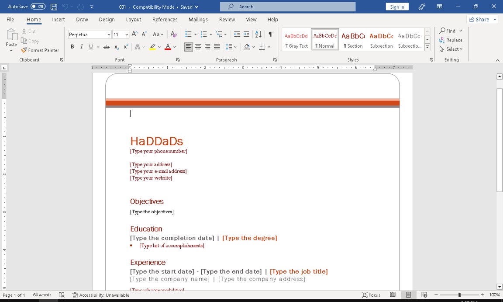Toggle align left paragraph button

(x=189, y=47)
